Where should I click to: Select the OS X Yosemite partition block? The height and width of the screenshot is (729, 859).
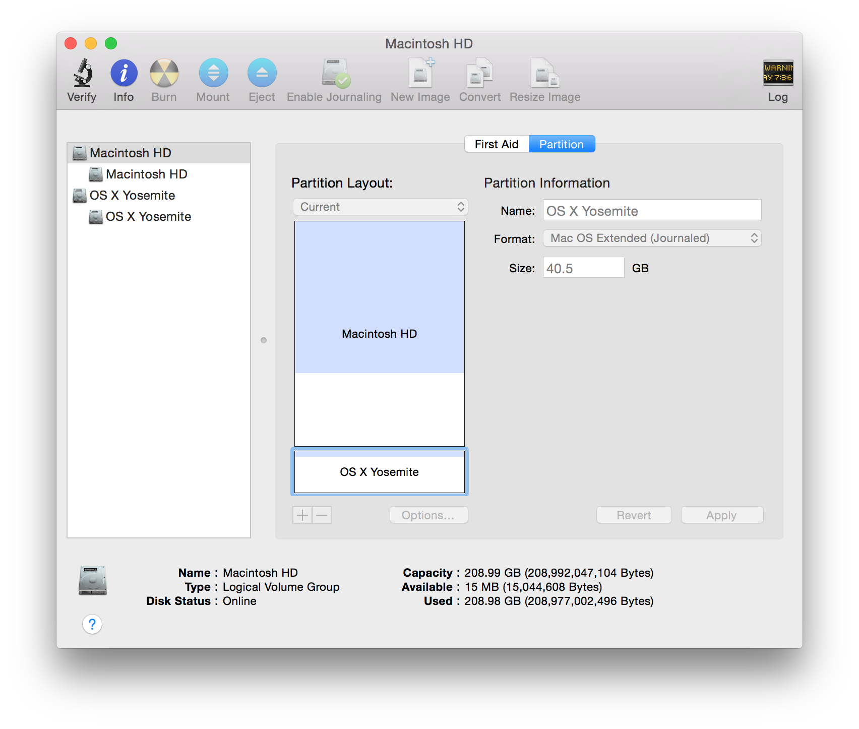[x=380, y=472]
